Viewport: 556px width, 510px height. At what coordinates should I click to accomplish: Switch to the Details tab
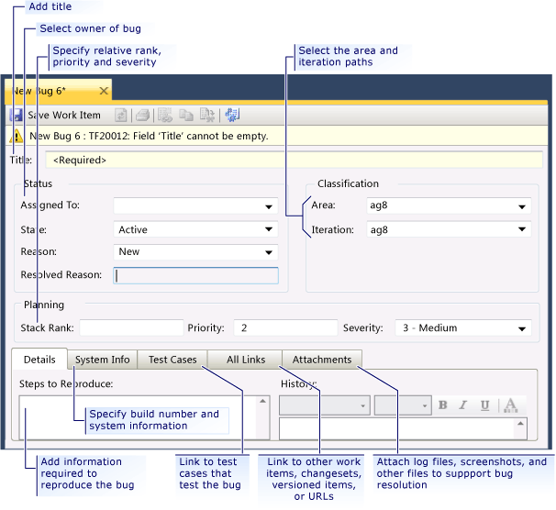point(39,360)
